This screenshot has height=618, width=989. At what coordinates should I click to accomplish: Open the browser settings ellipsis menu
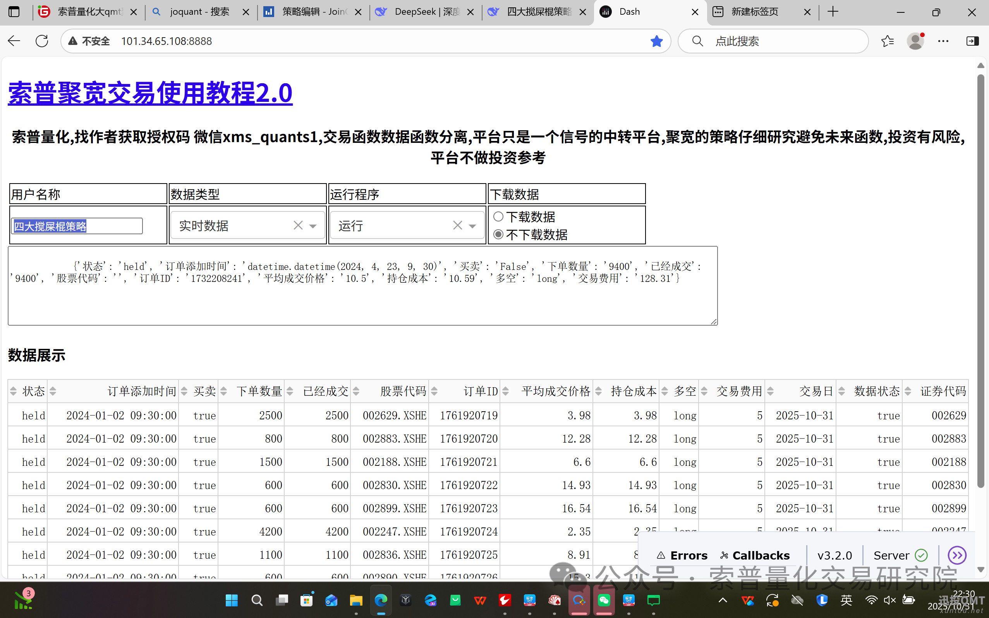[943, 41]
